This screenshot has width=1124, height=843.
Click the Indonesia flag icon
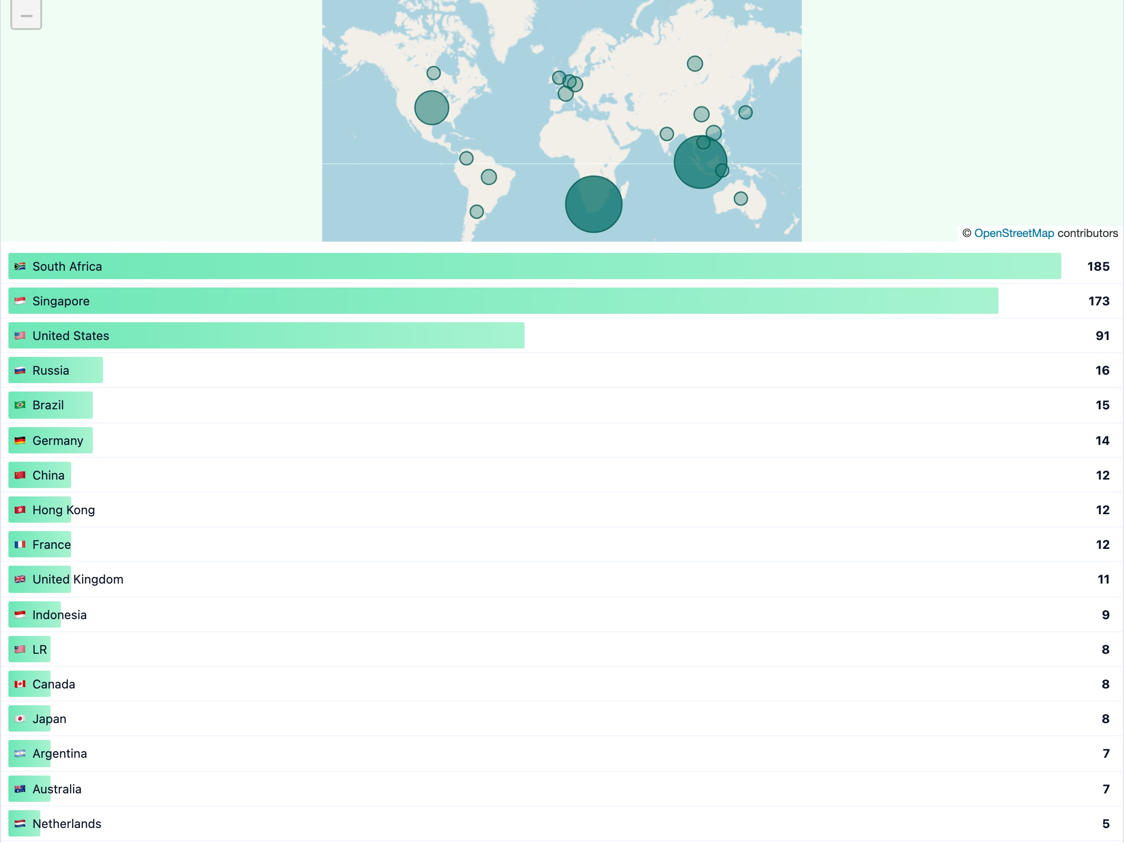(20, 615)
